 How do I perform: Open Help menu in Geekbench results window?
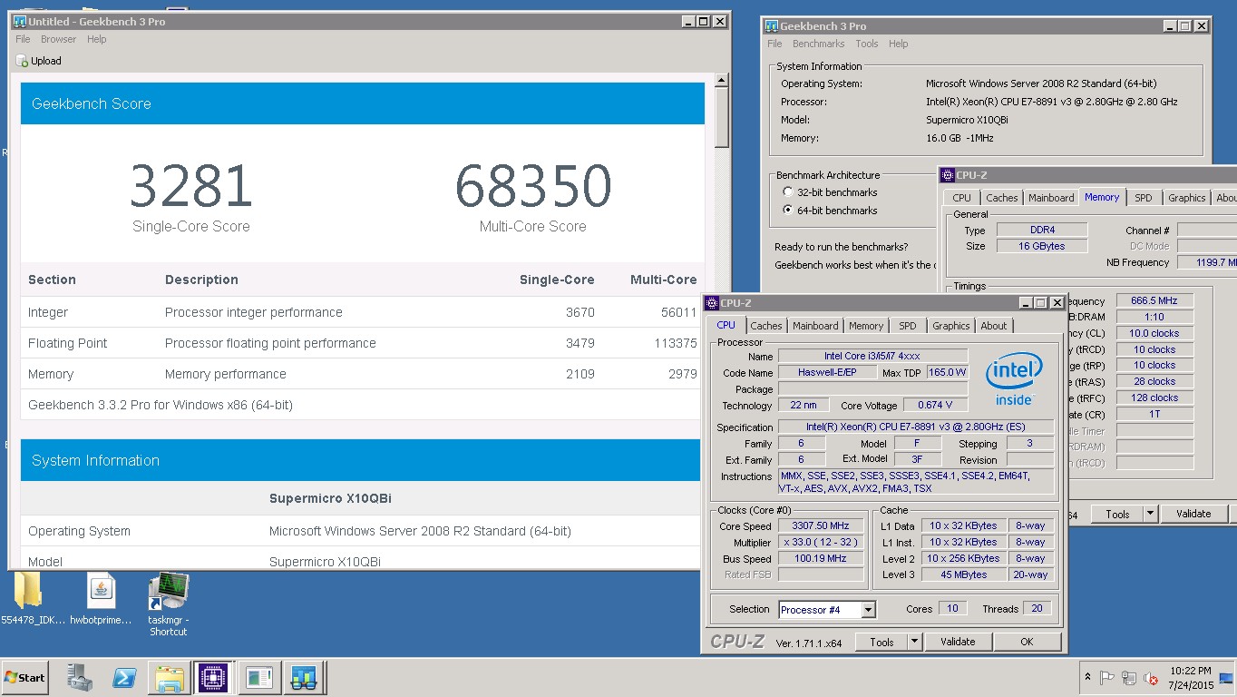coord(97,39)
